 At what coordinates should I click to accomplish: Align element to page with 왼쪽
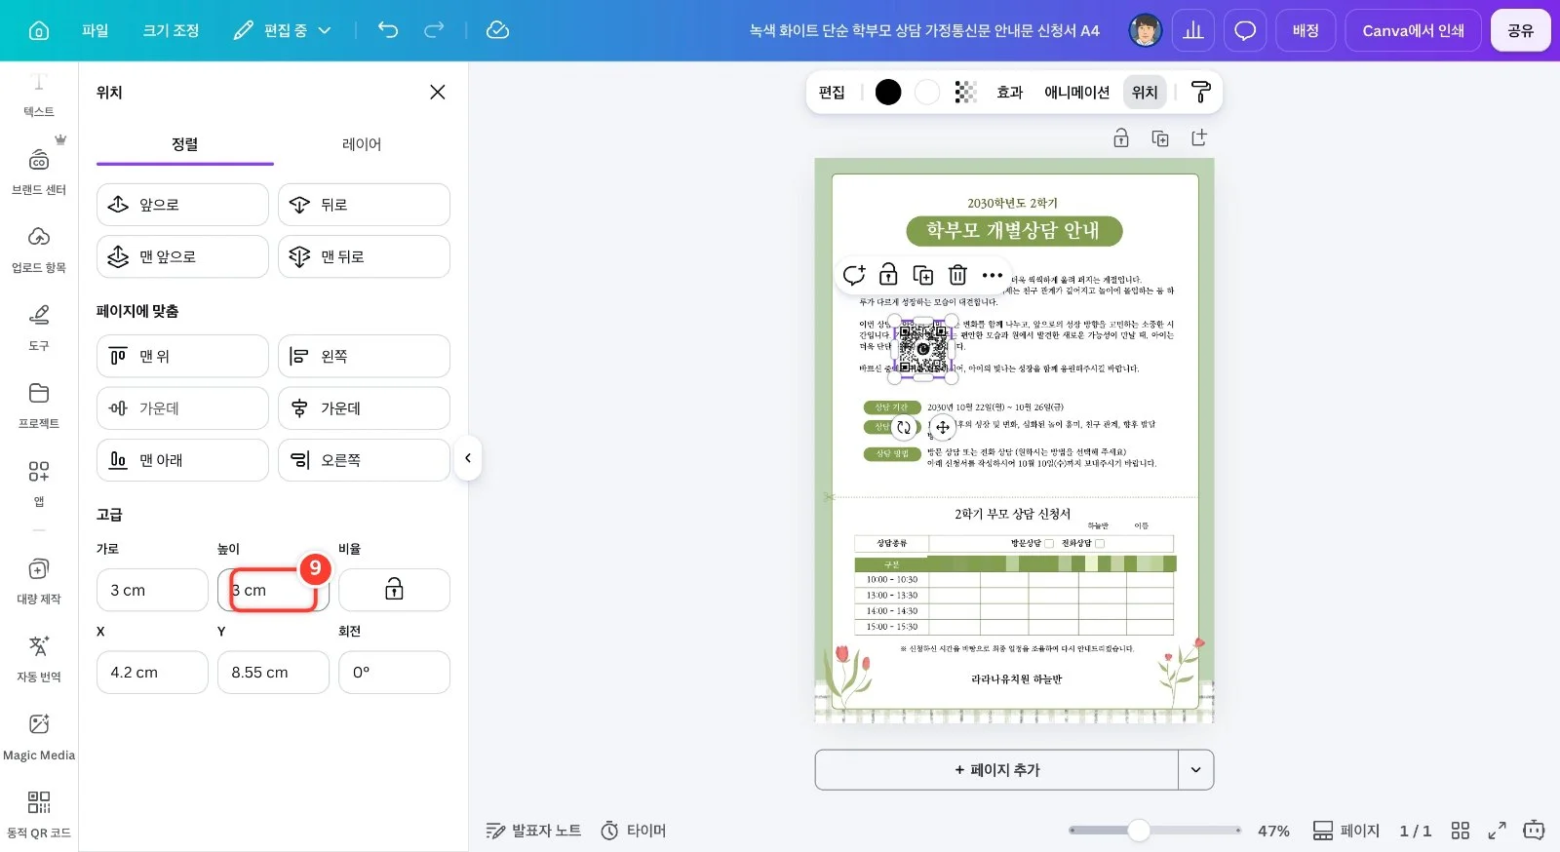(364, 356)
